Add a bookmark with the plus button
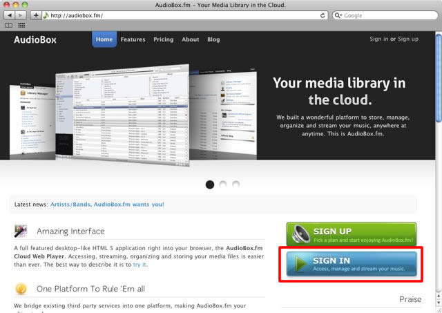Viewport: 442px width, 313px height. 36,15
